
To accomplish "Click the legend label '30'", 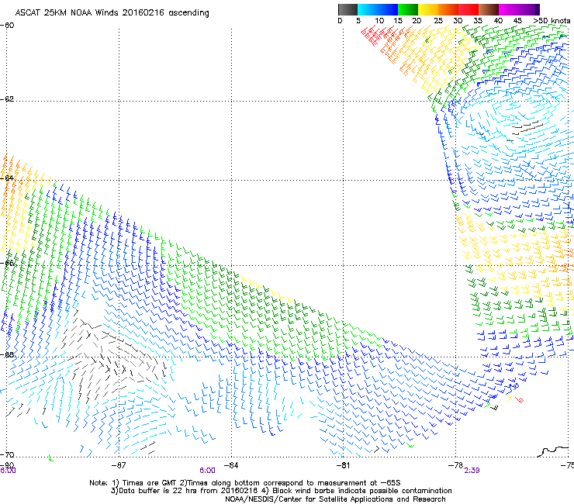I will pyautogui.click(x=458, y=21).
